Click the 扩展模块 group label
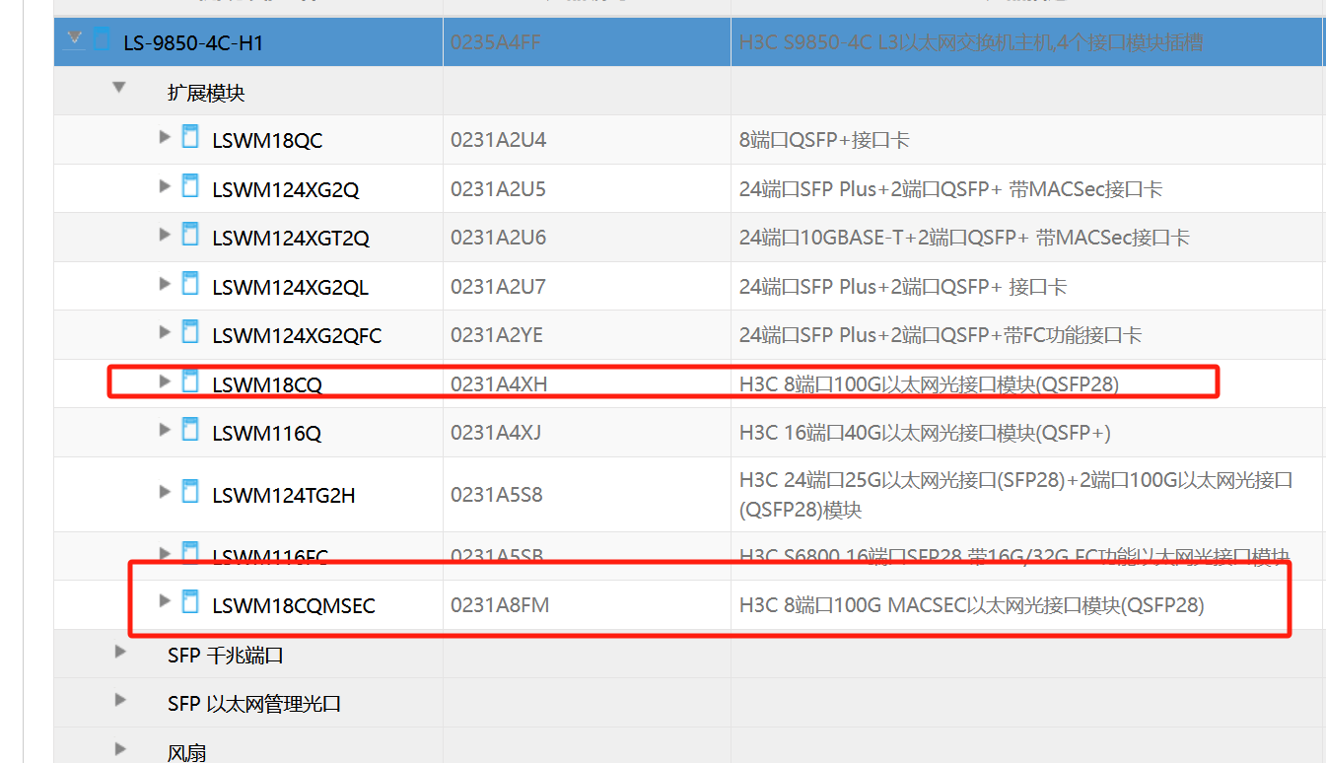Screen dimensions: 1326x763 206,94
